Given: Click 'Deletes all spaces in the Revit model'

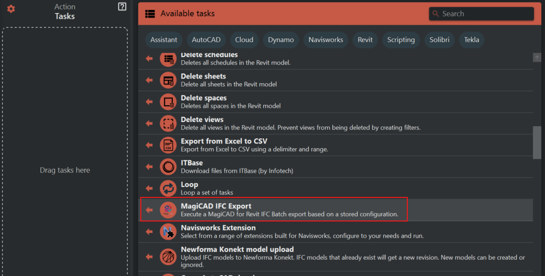Looking at the screenshot, I should pos(230,106).
